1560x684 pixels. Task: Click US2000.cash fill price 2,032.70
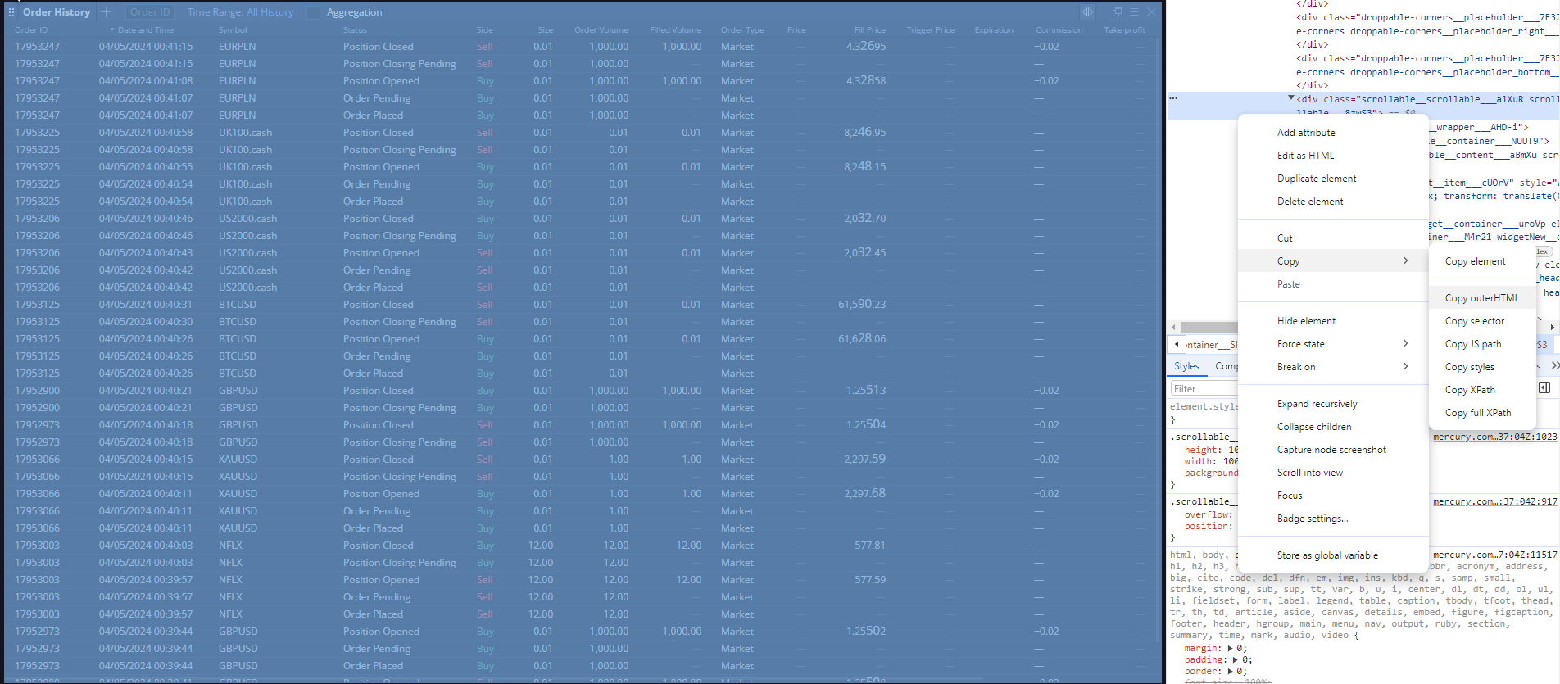pyautogui.click(x=864, y=218)
